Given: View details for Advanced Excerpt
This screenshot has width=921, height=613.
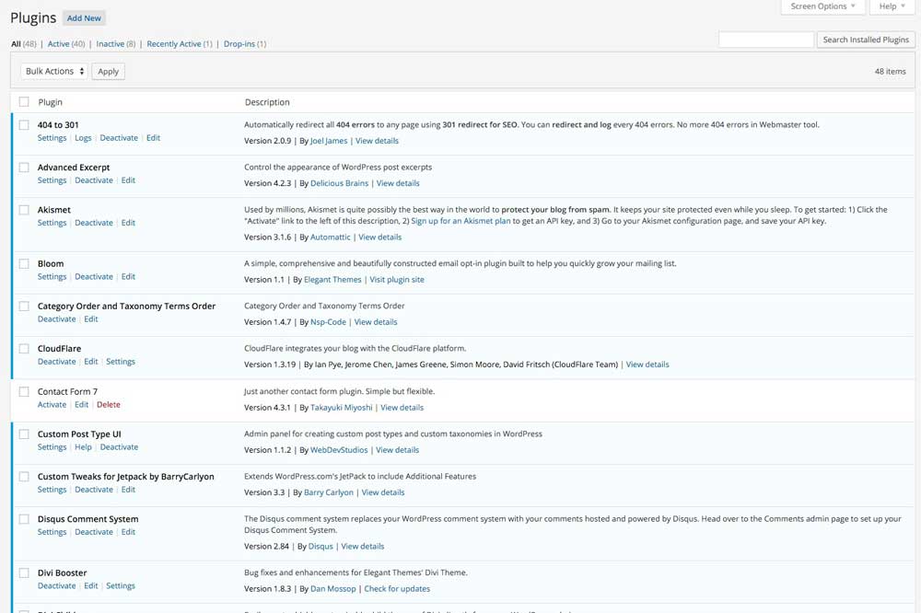Looking at the screenshot, I should tap(398, 183).
